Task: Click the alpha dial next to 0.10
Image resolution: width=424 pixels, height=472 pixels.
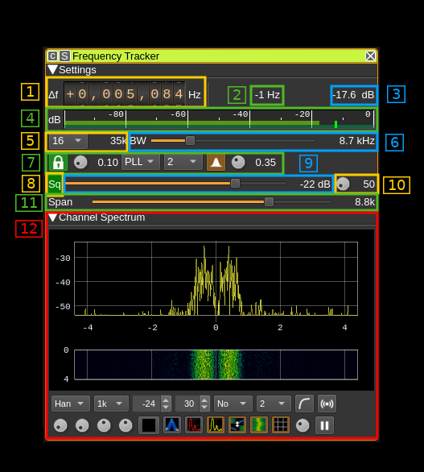Action: (80, 163)
